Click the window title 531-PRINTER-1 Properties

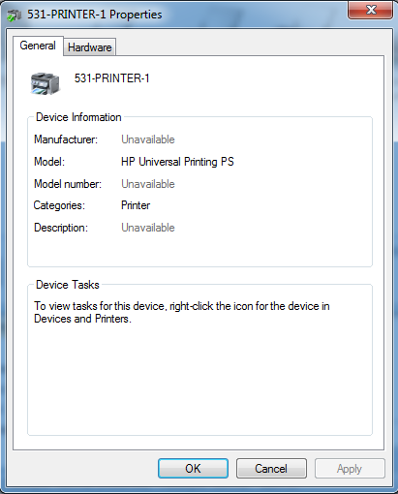(x=94, y=15)
